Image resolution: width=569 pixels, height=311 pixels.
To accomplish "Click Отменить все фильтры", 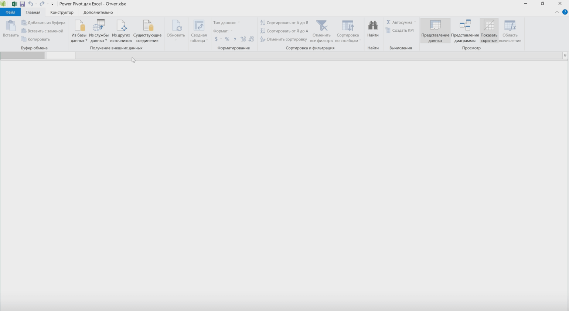I will (x=322, y=31).
